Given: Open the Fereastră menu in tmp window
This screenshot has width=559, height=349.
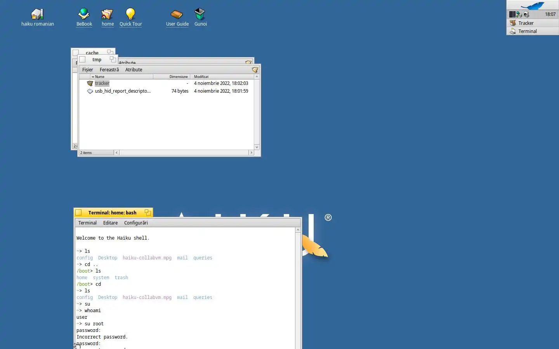Looking at the screenshot, I should [x=109, y=70].
